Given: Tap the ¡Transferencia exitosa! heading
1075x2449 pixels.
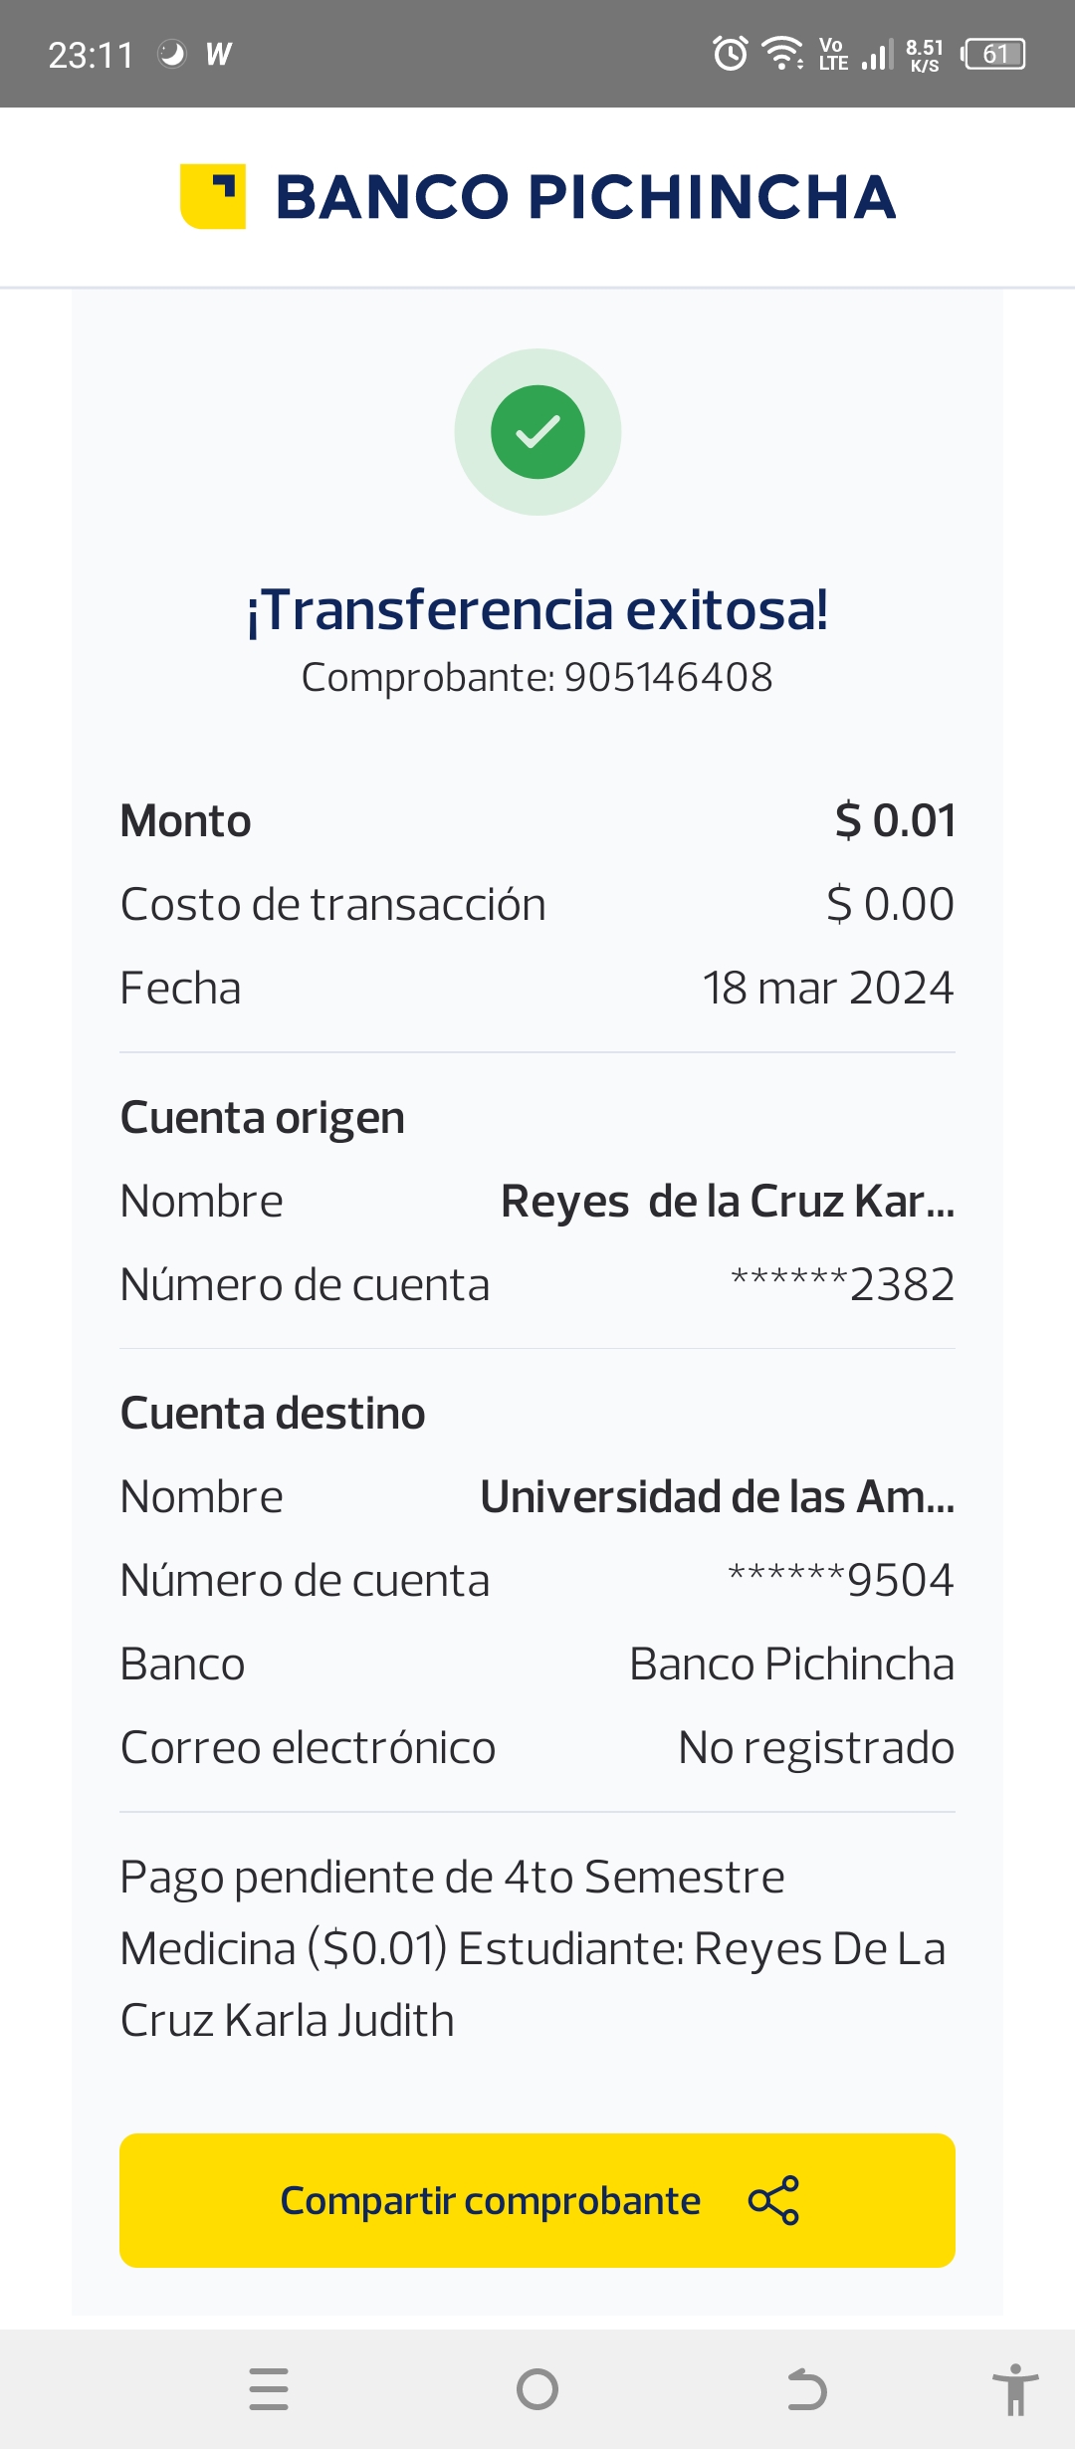Looking at the screenshot, I should [x=537, y=610].
